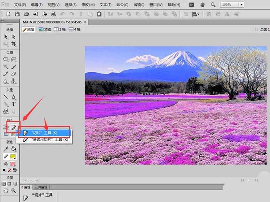Open the 100% zoom level dropdown
270x202 pixels.
(241, 5)
